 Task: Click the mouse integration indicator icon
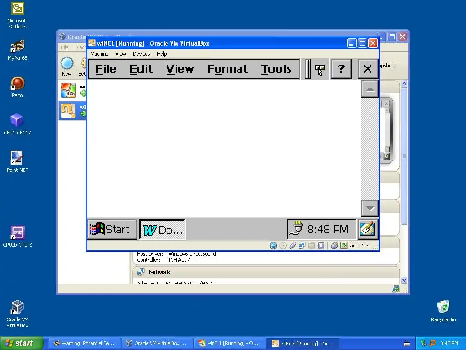pyautogui.click(x=334, y=246)
